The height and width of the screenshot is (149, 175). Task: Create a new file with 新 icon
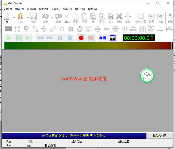(x=7, y=18)
